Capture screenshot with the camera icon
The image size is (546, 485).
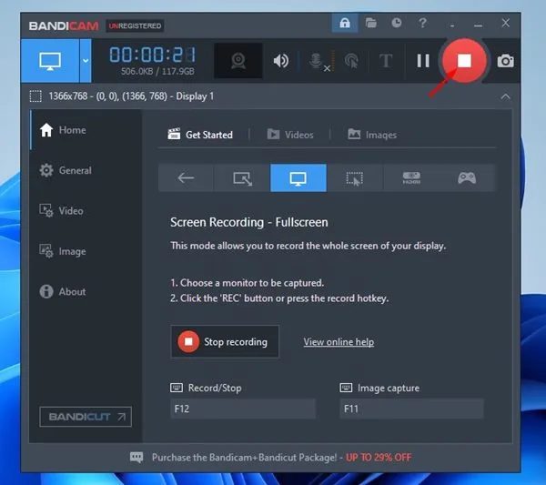click(x=505, y=61)
